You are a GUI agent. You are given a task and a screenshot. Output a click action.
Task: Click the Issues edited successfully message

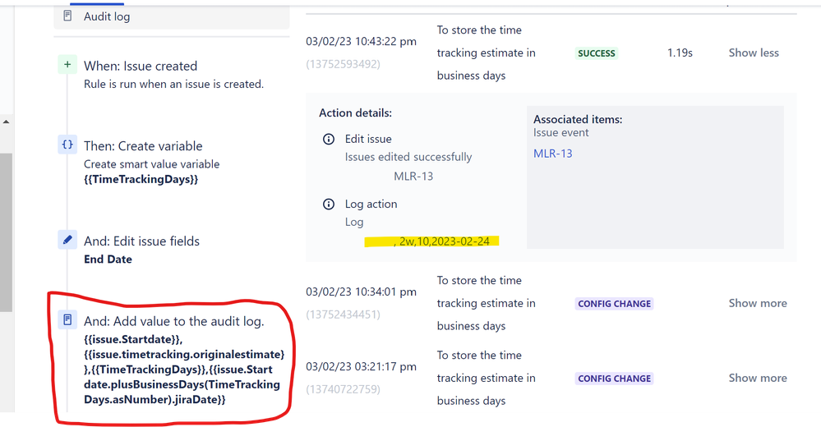tap(408, 157)
